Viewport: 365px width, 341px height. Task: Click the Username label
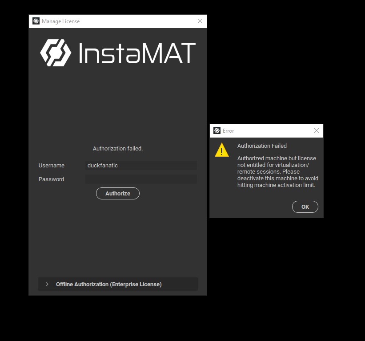coord(52,166)
